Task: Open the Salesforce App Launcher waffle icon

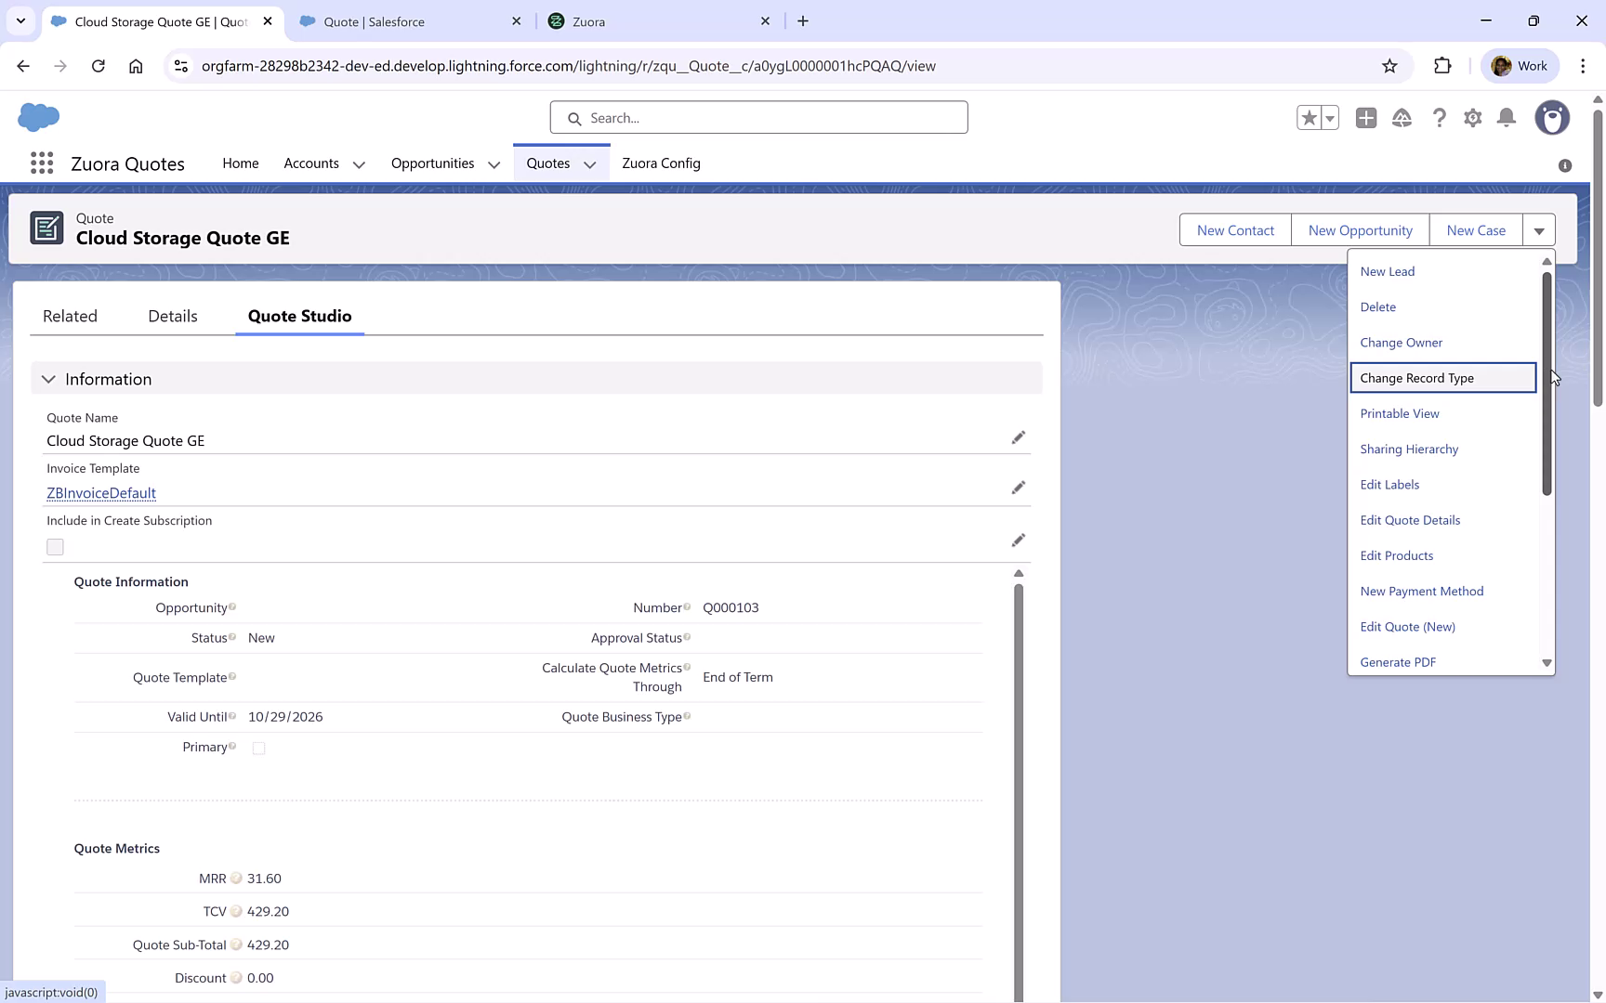Action: (41, 163)
